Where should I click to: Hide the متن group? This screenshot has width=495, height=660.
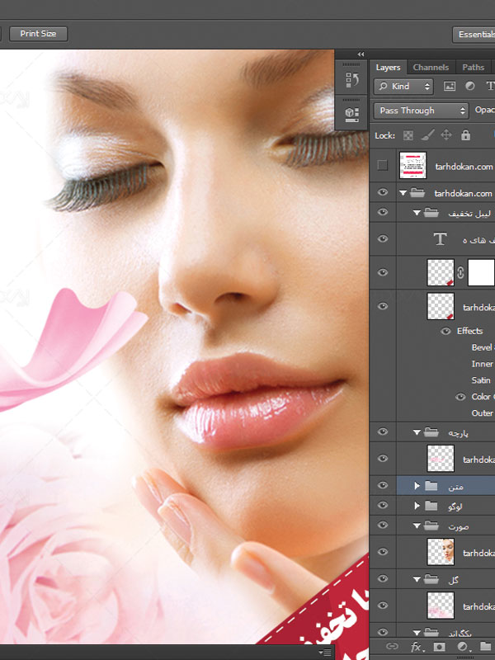[382, 485]
